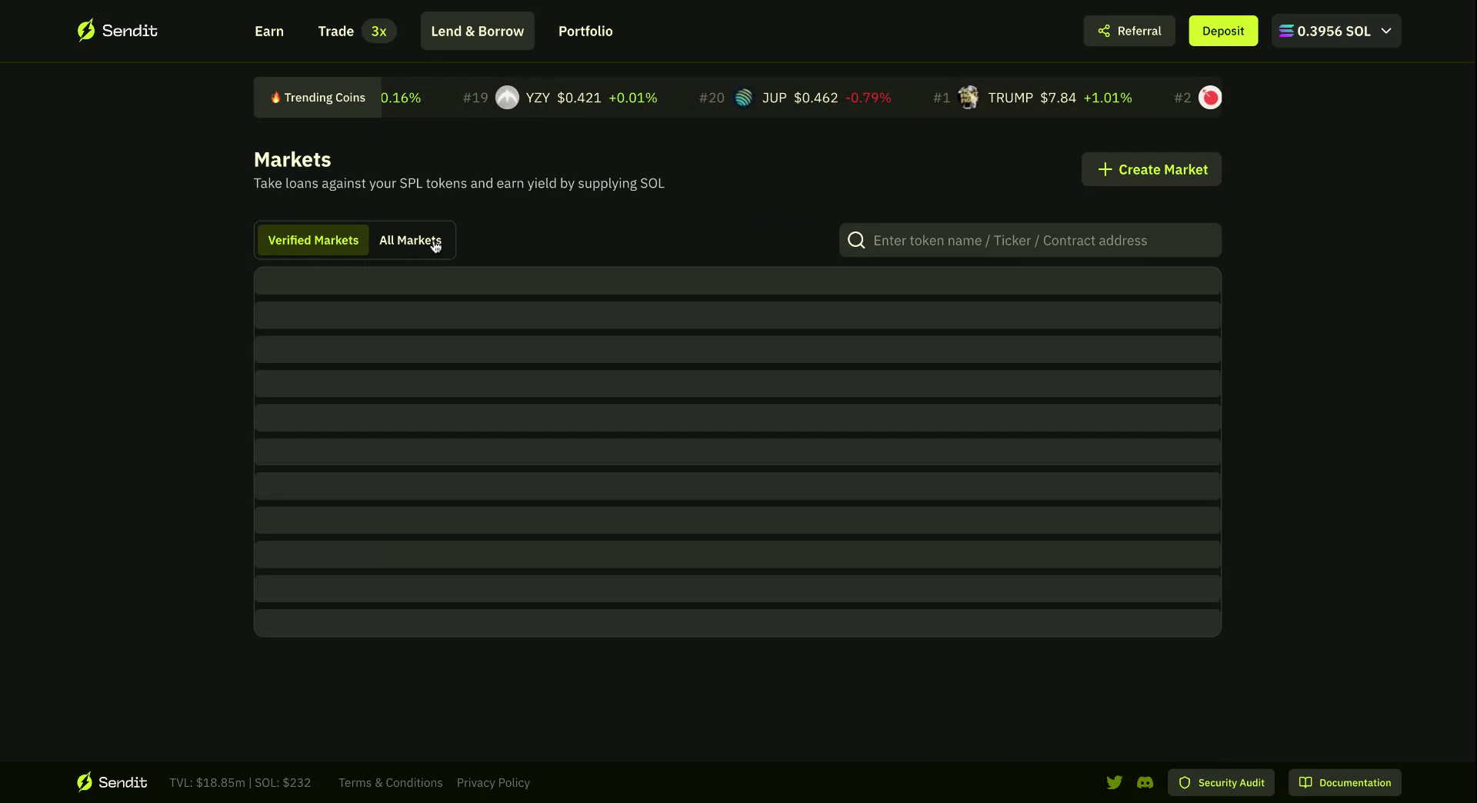
Task: Click the shield icon on Security Audit
Action: (x=1184, y=782)
